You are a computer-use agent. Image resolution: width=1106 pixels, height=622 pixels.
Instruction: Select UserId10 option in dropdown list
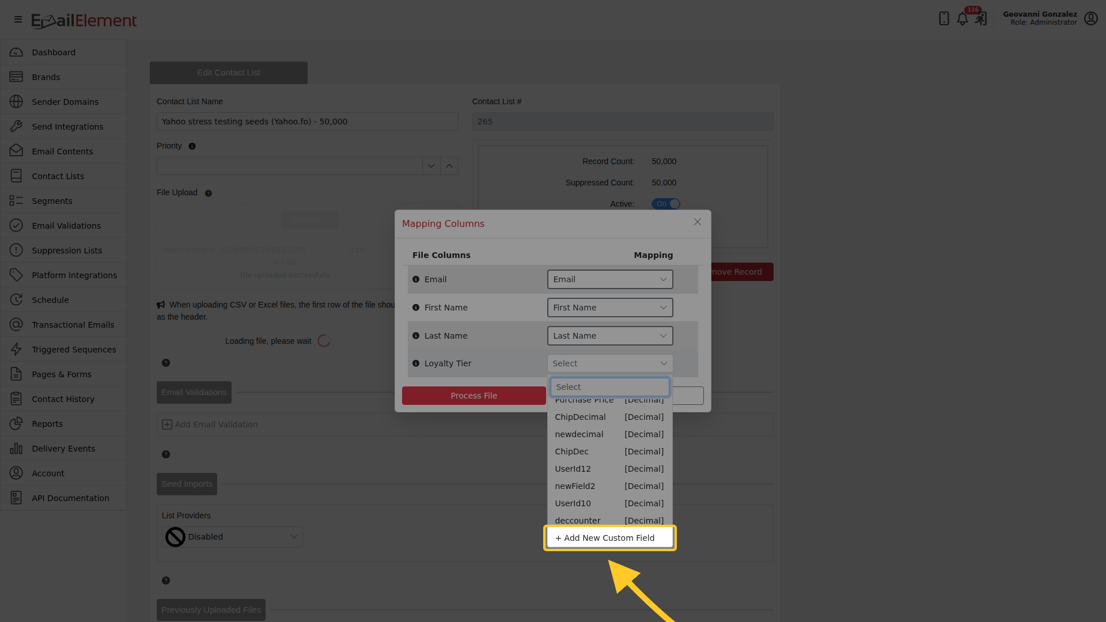[609, 503]
